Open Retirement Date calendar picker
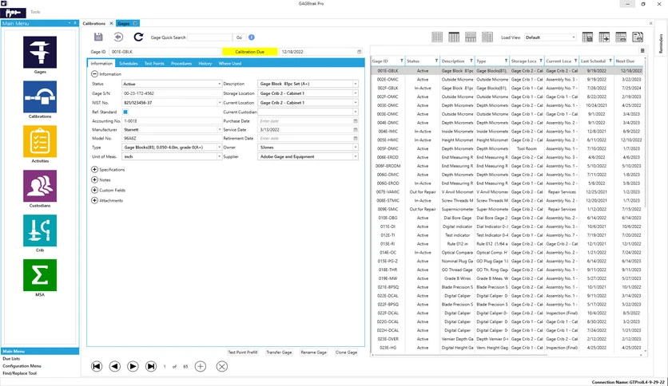The image size is (668, 386). point(356,139)
